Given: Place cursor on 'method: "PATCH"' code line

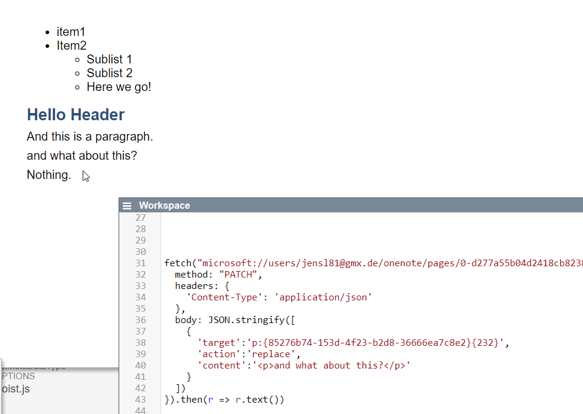Looking at the screenshot, I should tap(219, 275).
